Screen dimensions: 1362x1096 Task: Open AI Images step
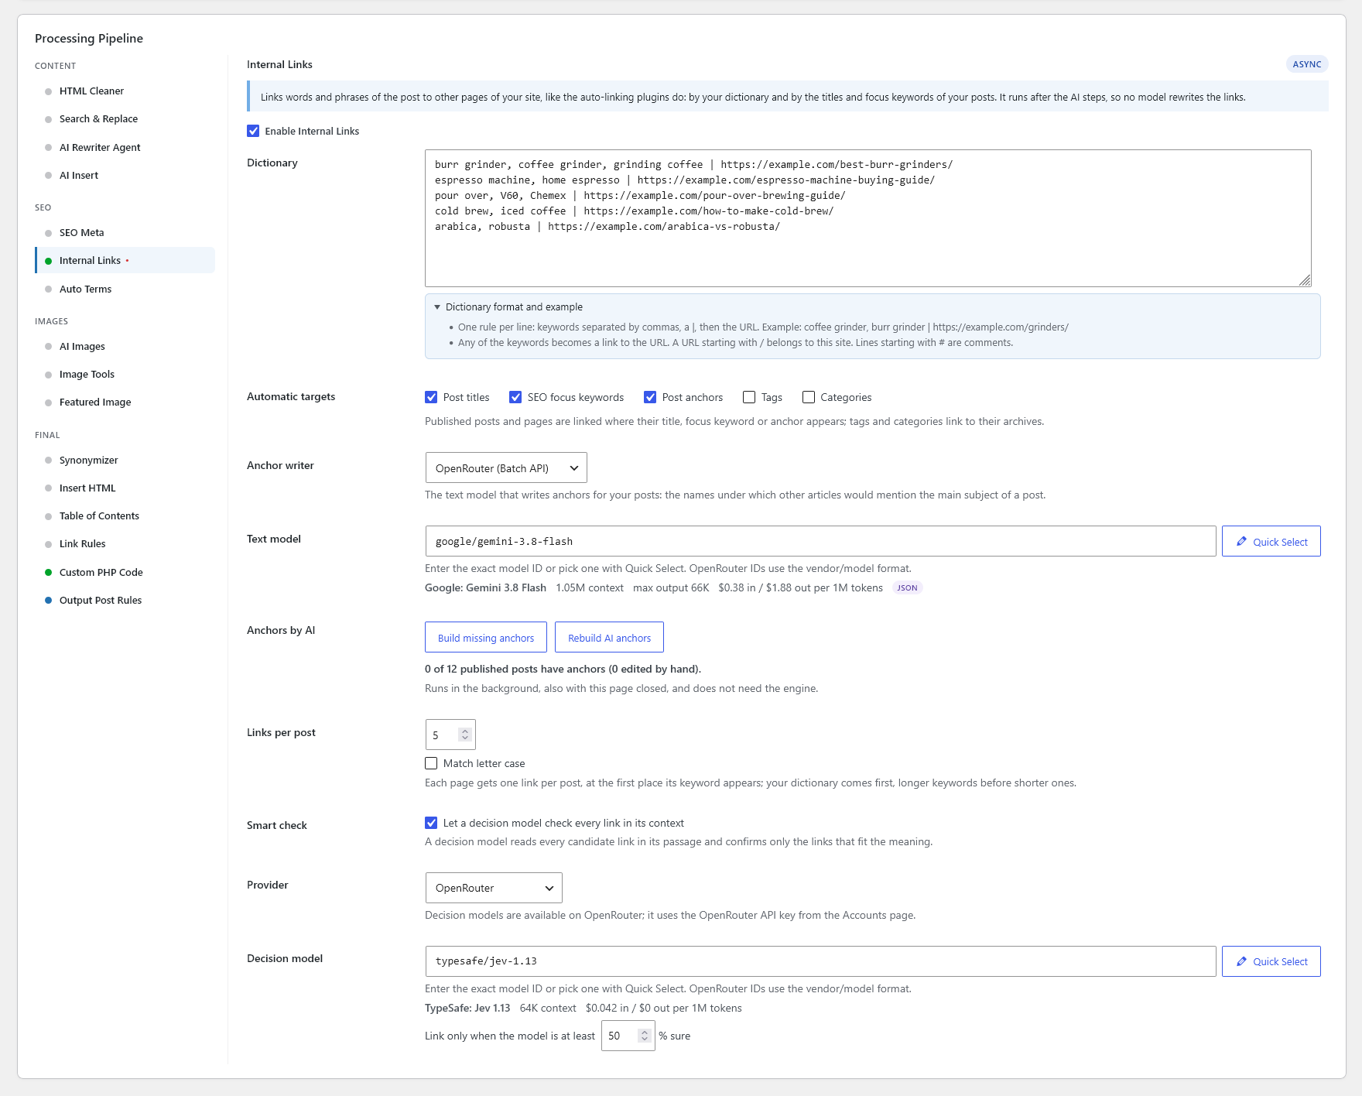click(82, 347)
